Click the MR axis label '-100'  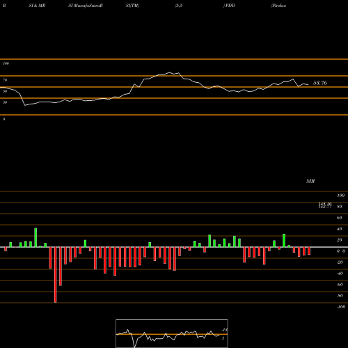pyautogui.click(x=341, y=307)
